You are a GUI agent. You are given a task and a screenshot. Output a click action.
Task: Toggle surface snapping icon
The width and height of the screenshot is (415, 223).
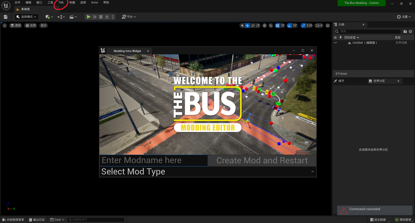click(x=271, y=25)
